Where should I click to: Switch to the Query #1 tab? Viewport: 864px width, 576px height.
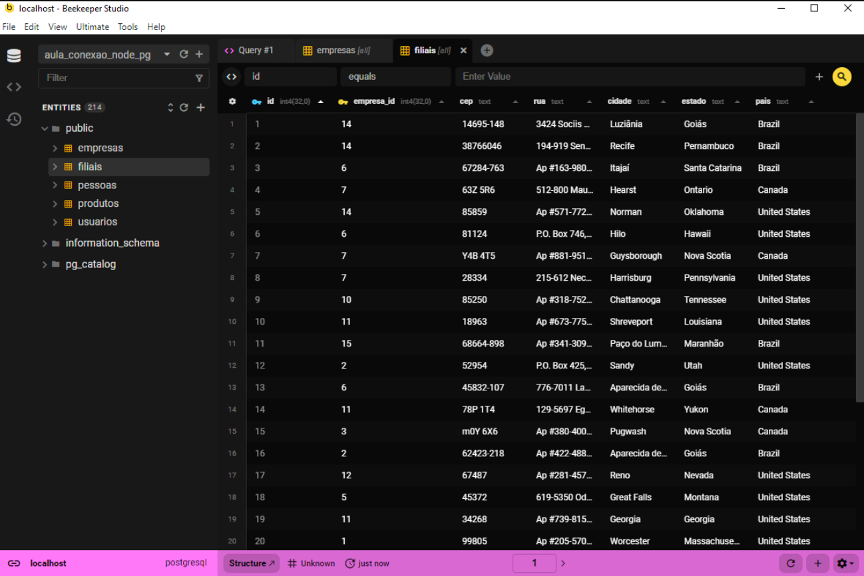256,51
